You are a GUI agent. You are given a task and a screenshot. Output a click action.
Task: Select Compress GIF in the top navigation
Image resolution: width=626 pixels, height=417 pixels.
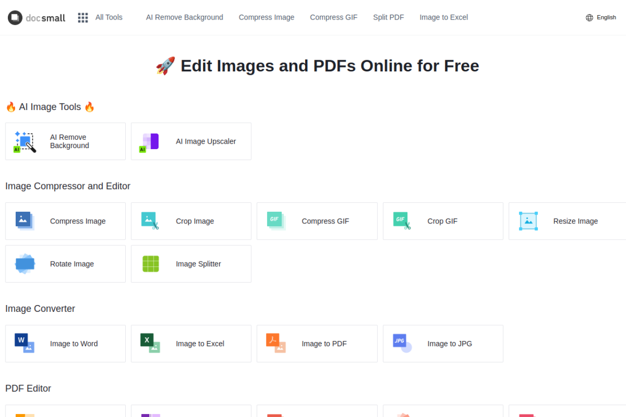334,17
